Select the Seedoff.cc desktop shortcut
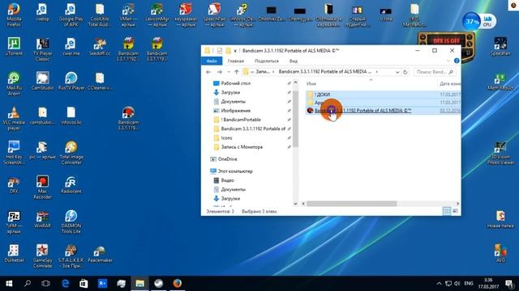This screenshot has width=519, height=291. pyautogui.click(x=100, y=47)
